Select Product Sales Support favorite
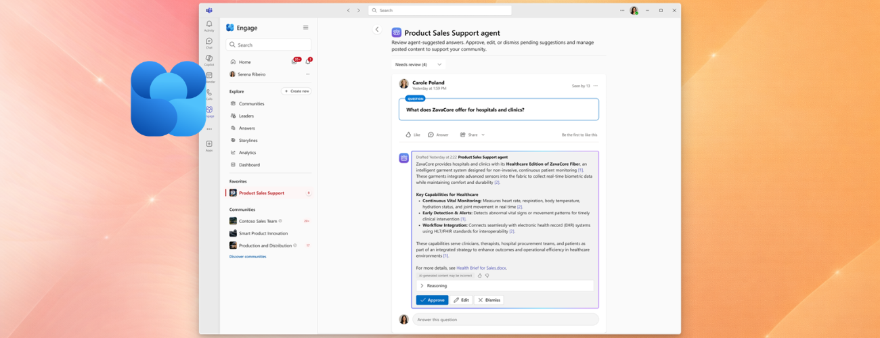880x338 pixels. 269,193
